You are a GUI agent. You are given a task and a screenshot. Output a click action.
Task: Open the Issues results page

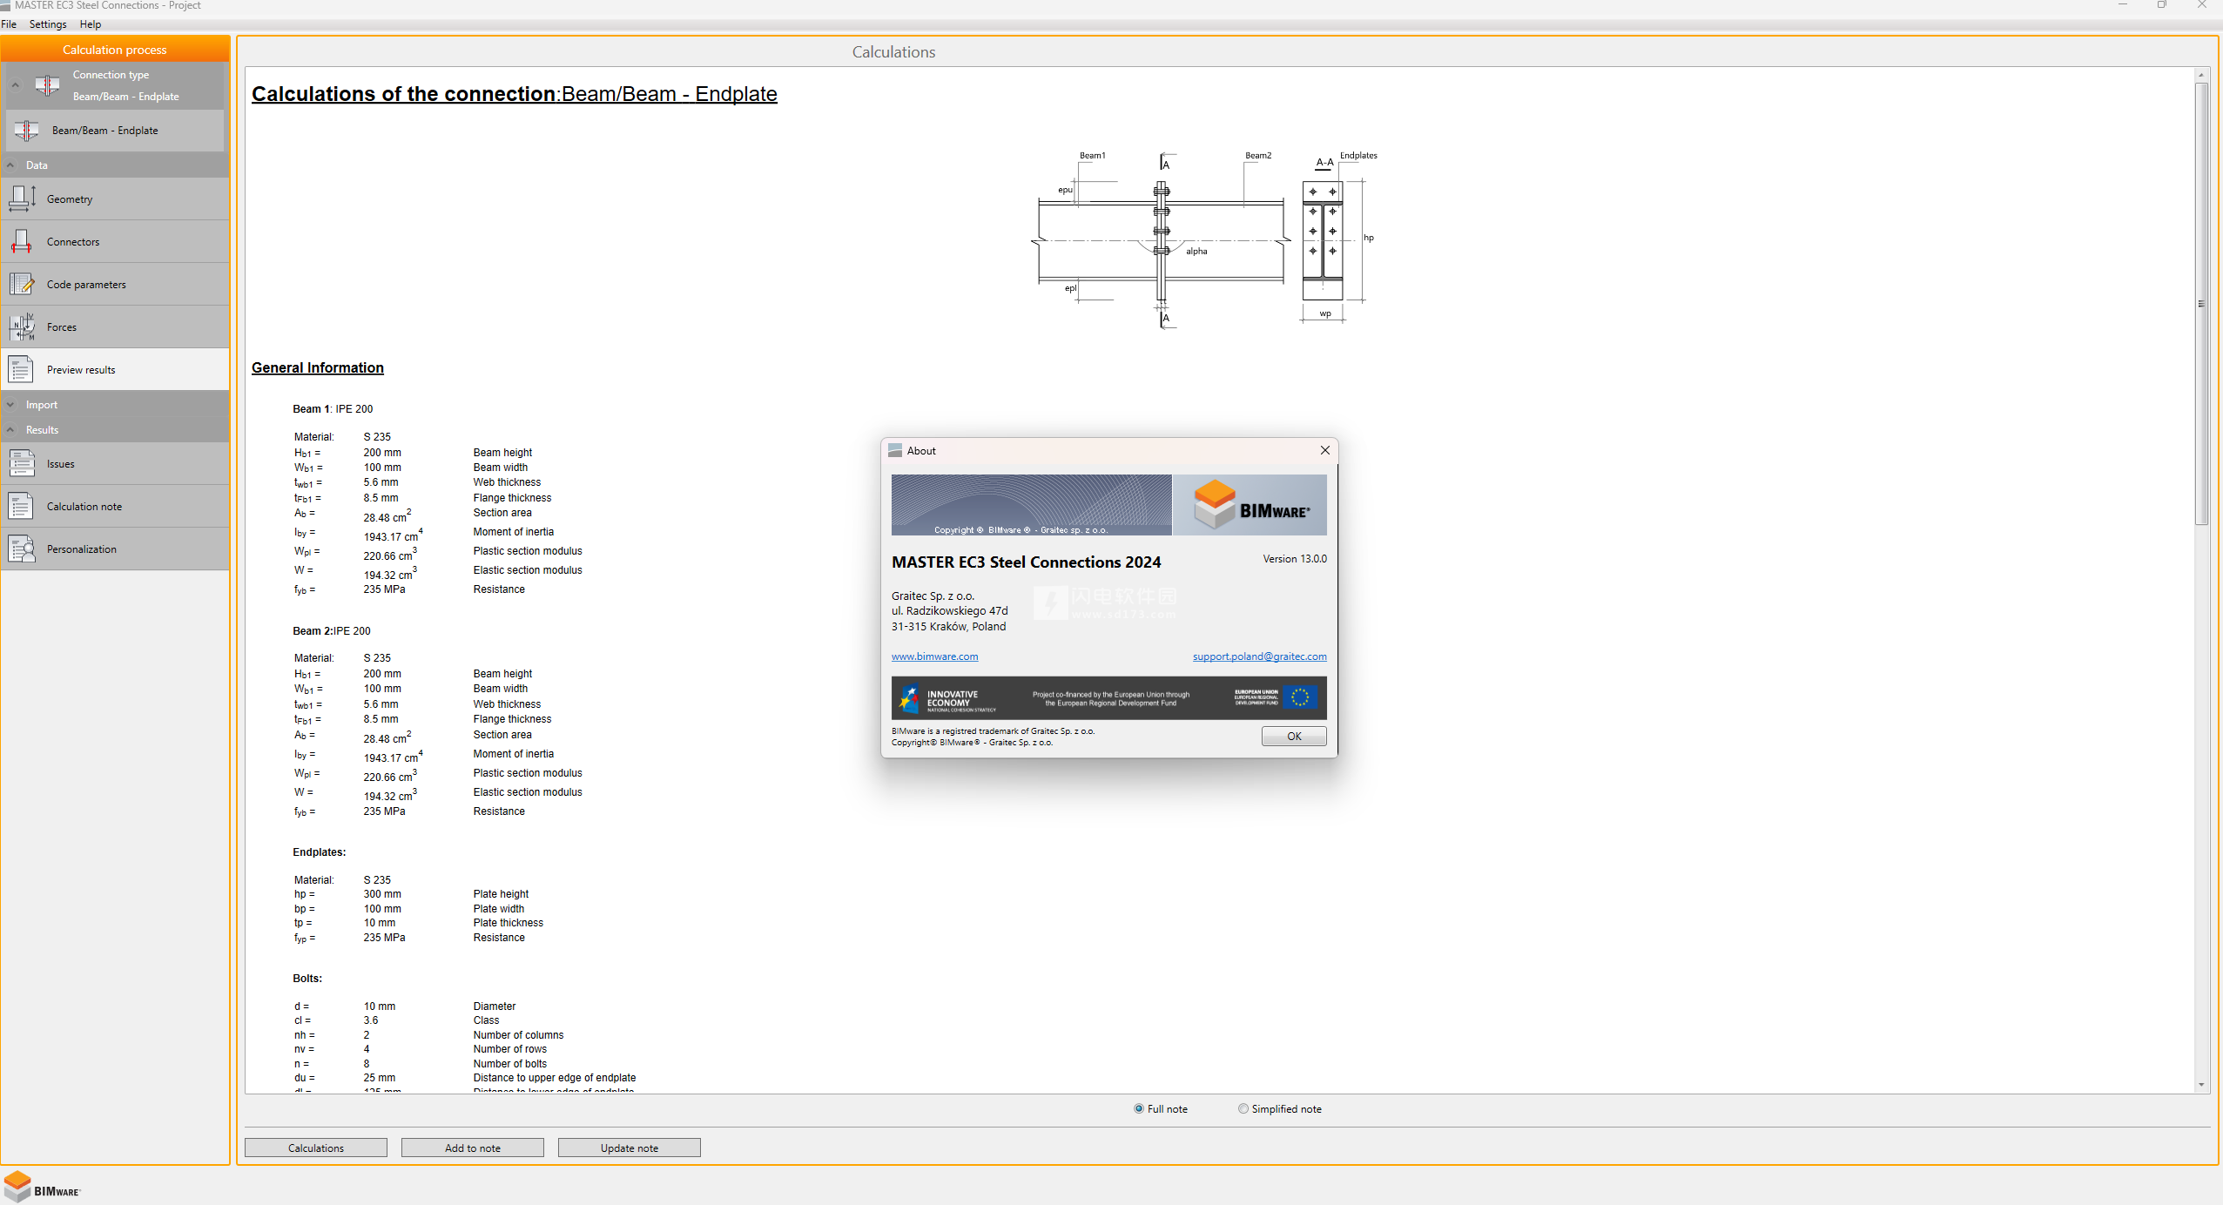(x=115, y=464)
